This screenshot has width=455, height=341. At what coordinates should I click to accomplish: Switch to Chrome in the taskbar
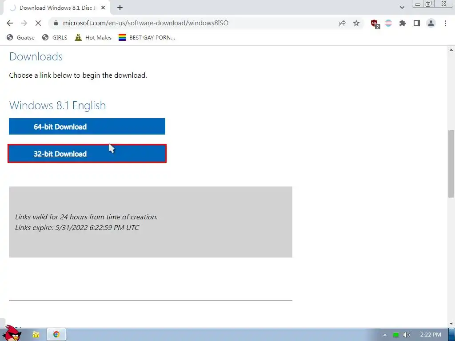tap(56, 335)
